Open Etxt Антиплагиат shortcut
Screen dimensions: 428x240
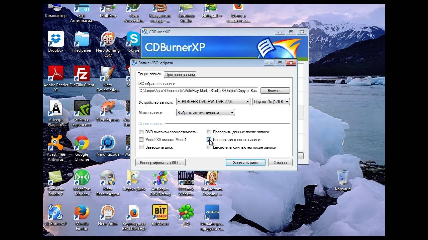[x=82, y=13]
